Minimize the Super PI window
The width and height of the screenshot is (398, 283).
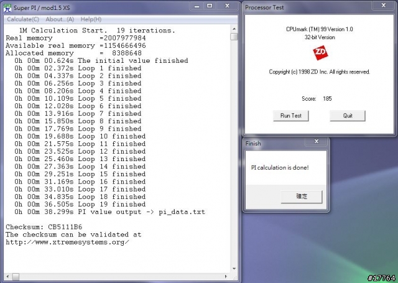197,6
